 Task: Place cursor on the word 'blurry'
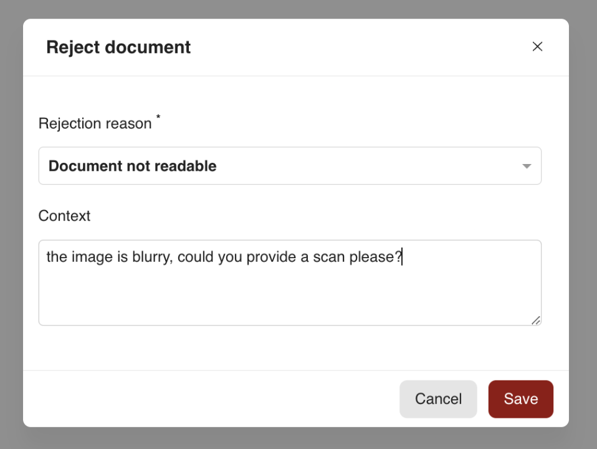click(152, 257)
